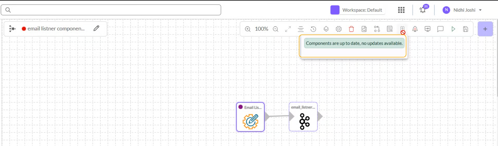This screenshot has width=498, height=146.
Task: Open the pipeline version history clock icon
Action: click(x=313, y=29)
